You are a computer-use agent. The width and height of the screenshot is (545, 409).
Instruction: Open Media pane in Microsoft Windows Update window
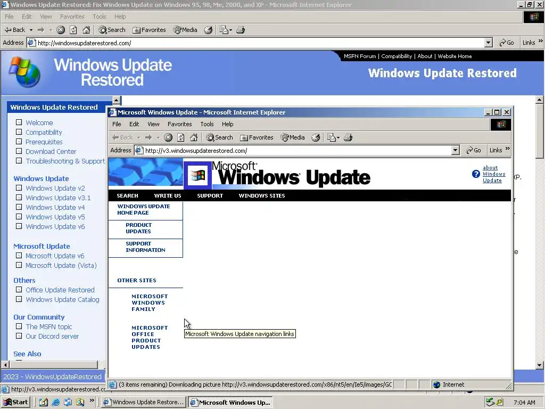point(293,137)
